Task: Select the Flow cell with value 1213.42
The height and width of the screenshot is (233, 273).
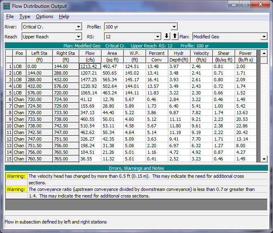Action: coord(90,66)
